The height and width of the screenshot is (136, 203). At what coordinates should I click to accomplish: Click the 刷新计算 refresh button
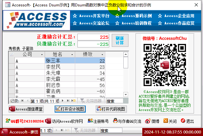click(x=120, y=40)
